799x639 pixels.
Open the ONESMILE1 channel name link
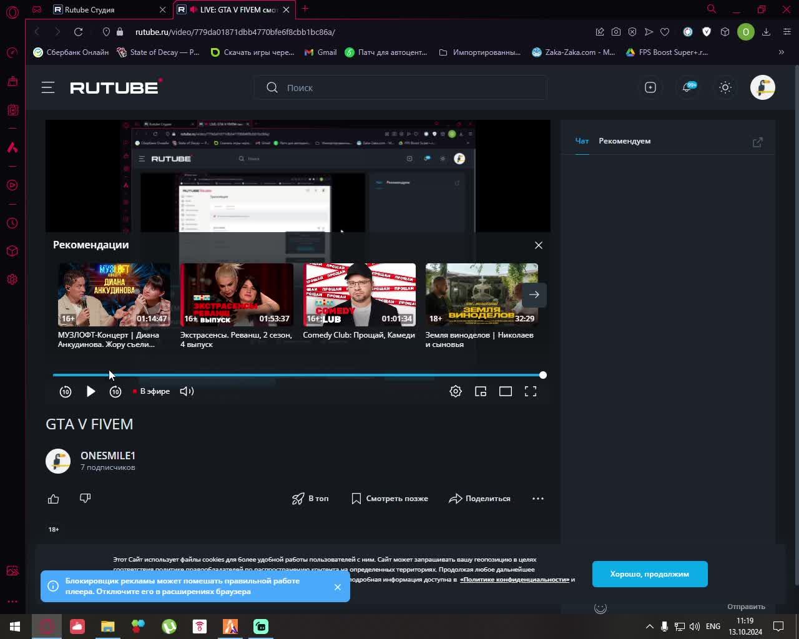108,456
